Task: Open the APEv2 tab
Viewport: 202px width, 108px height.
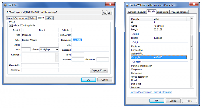Action: point(50,18)
